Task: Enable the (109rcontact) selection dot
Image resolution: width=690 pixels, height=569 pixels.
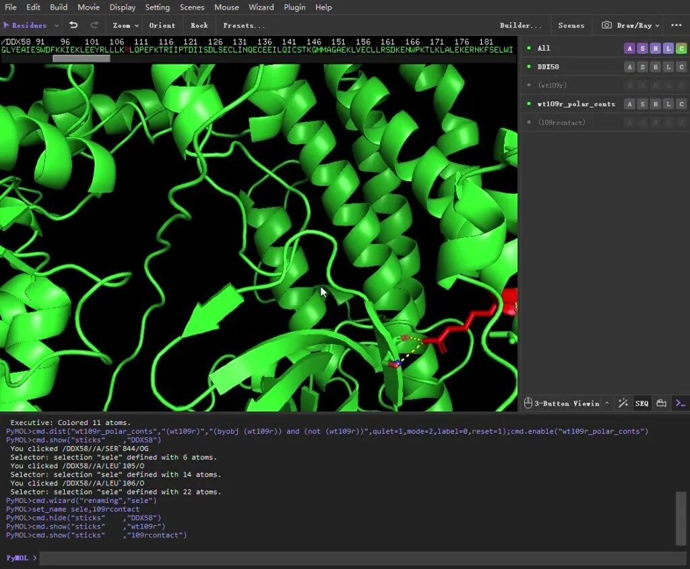Action: 529,123
